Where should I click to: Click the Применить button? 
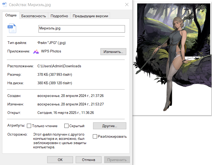point(117,160)
